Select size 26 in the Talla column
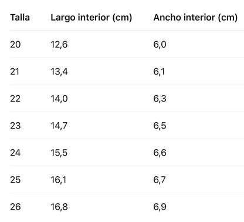The height and width of the screenshot is (222, 244). (15, 207)
